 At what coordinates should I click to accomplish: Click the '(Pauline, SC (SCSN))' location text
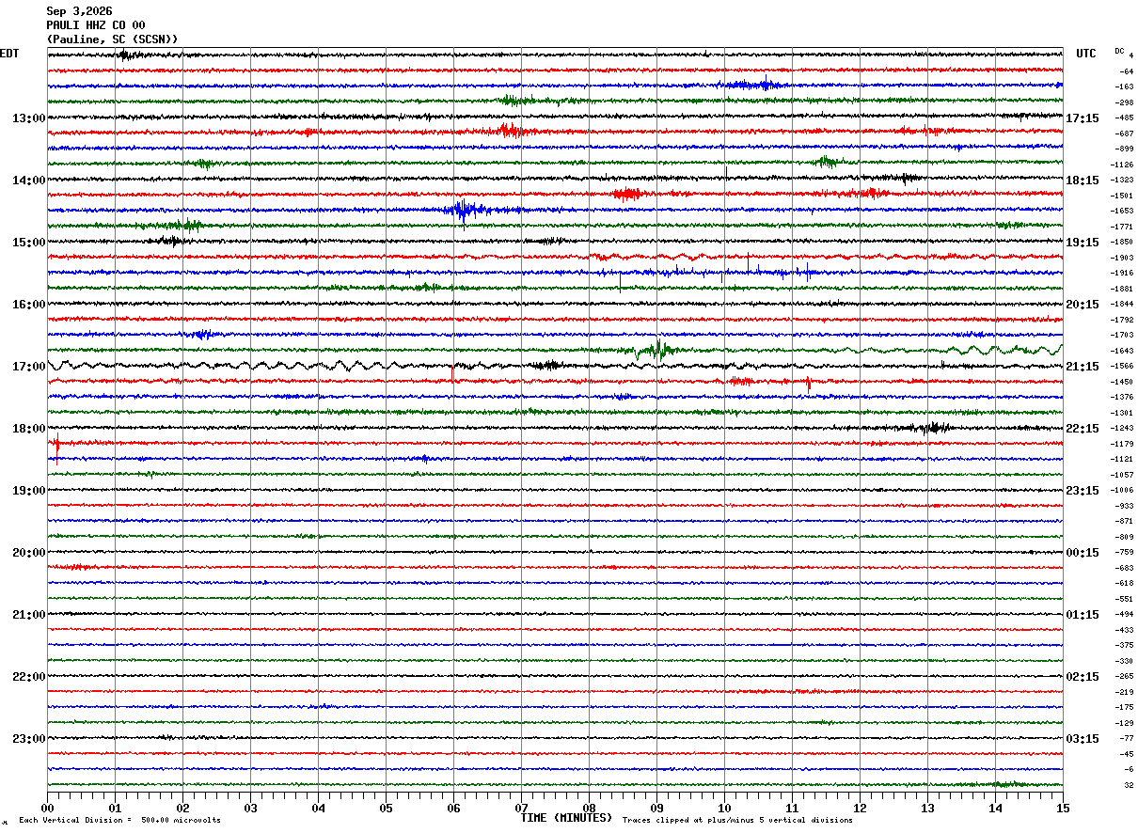(x=112, y=39)
